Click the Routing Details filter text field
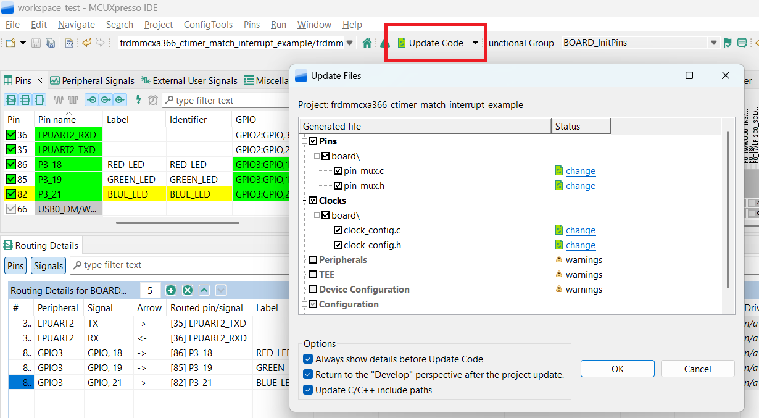The image size is (759, 418). [x=179, y=265]
